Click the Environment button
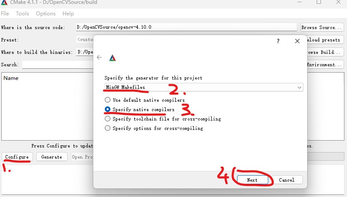The width and height of the screenshot is (347, 197). [x=325, y=65]
